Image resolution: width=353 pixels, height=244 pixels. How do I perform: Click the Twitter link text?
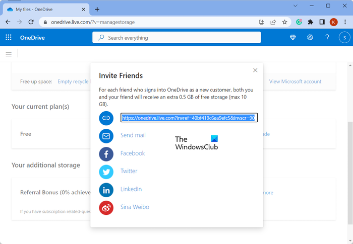click(129, 171)
